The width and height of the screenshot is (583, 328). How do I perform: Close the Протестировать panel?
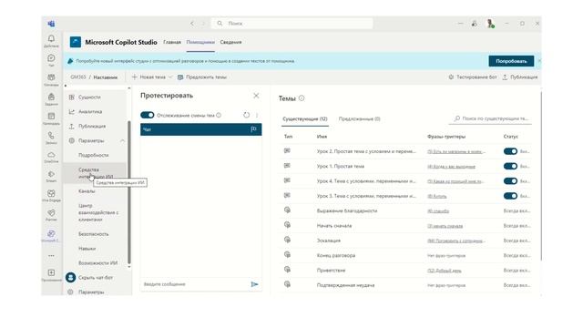(256, 96)
